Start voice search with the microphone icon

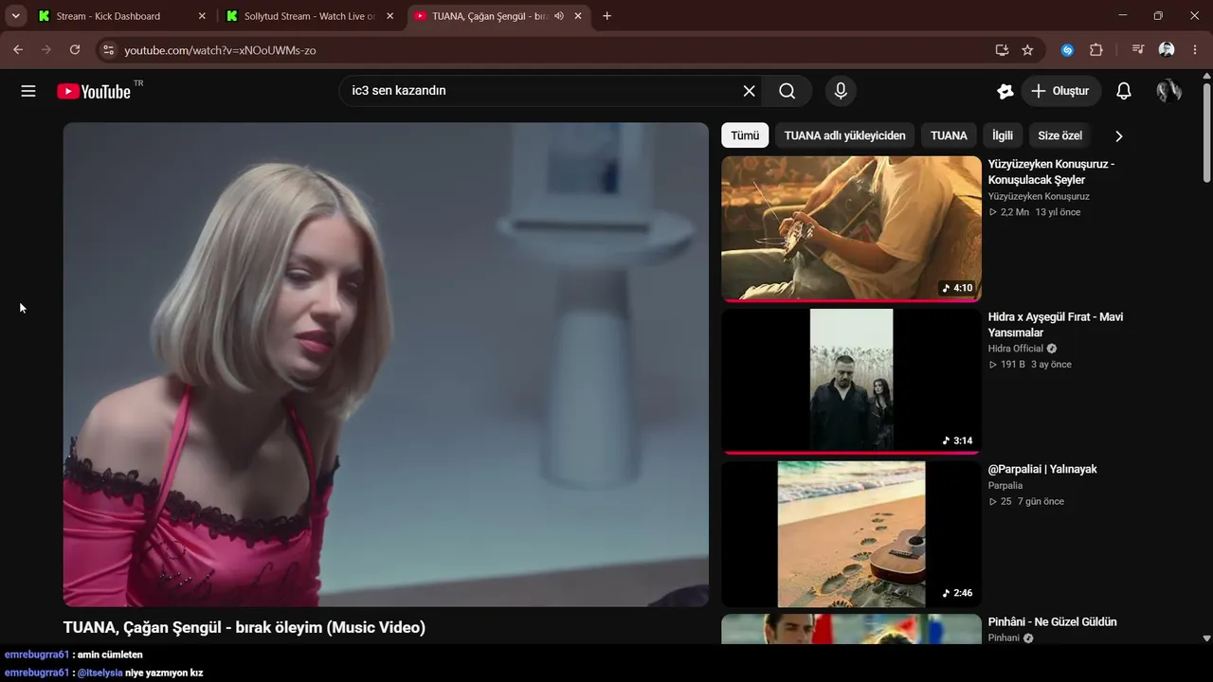point(840,91)
